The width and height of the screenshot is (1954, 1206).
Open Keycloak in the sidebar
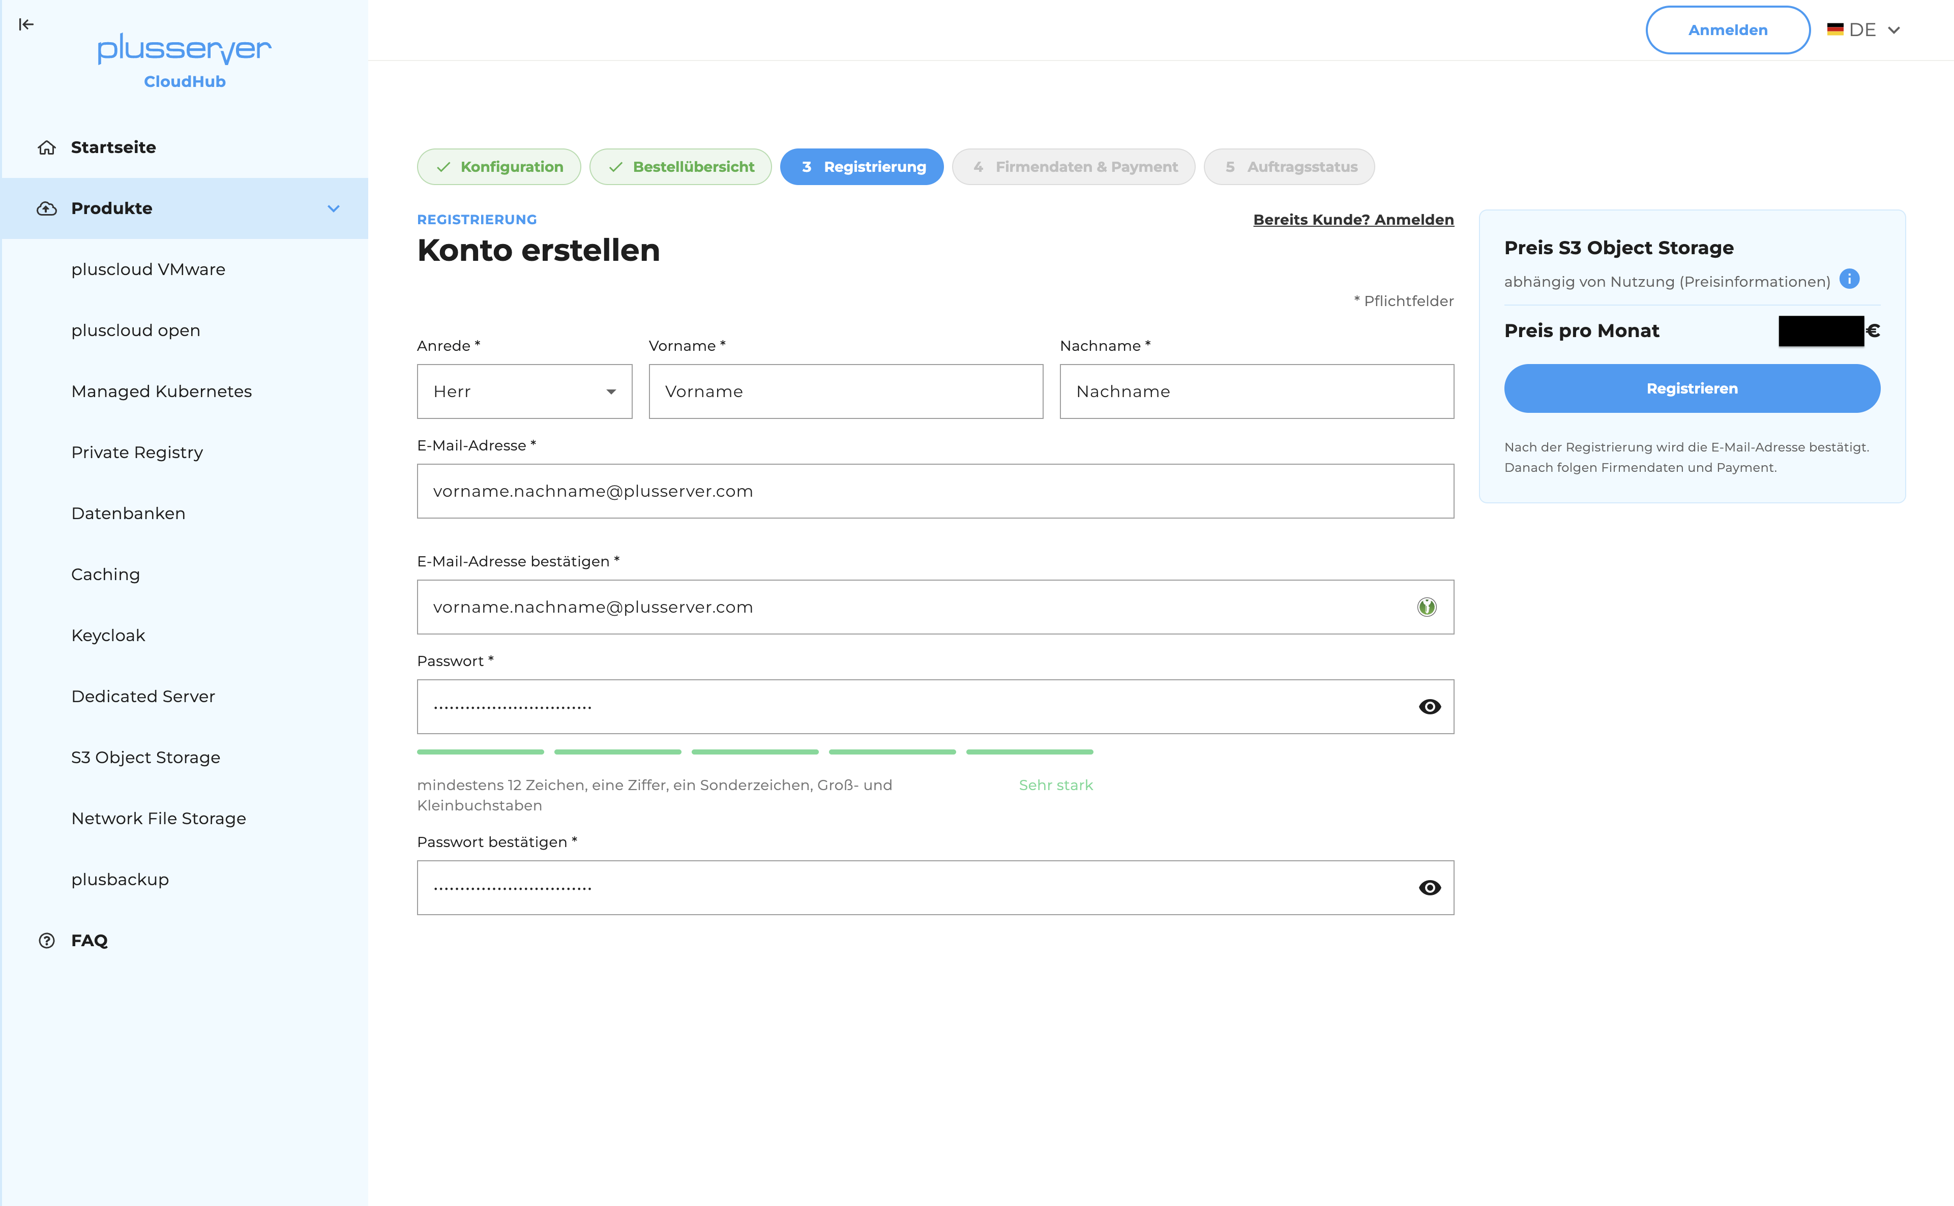click(108, 636)
